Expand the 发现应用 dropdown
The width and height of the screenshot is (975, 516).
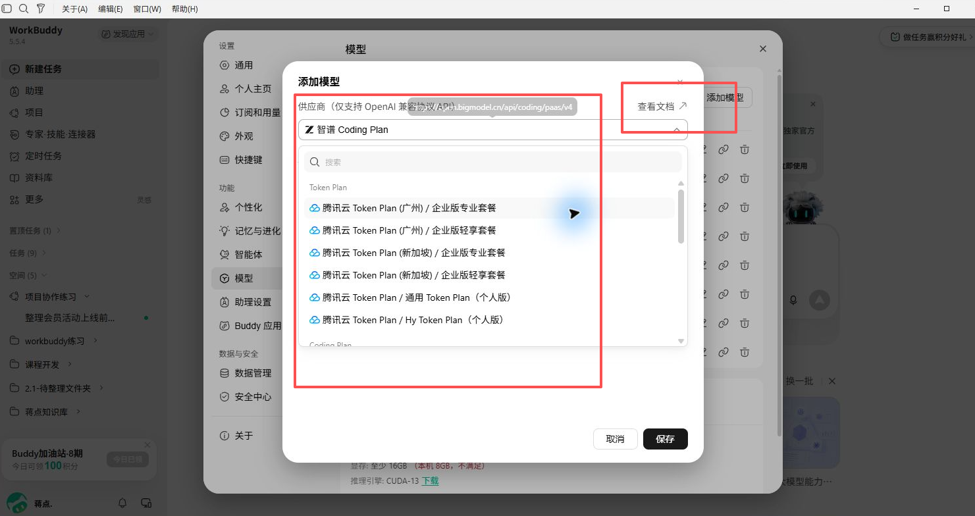tap(128, 34)
